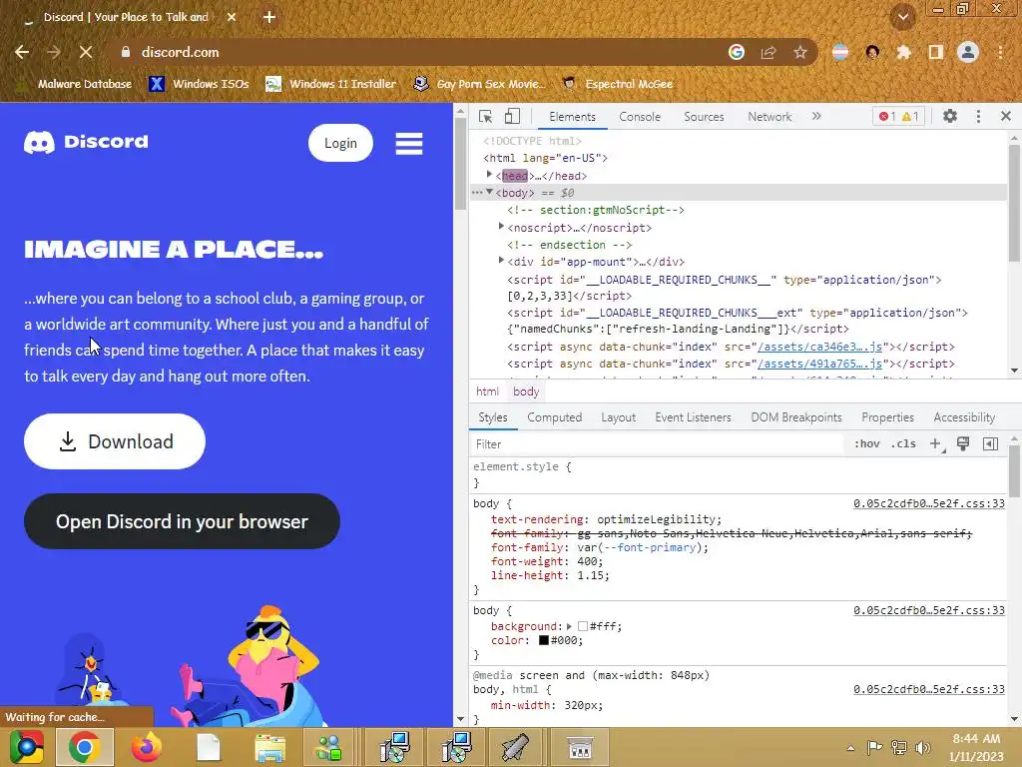Open the Layout tab
This screenshot has width=1022, height=767.
click(618, 417)
